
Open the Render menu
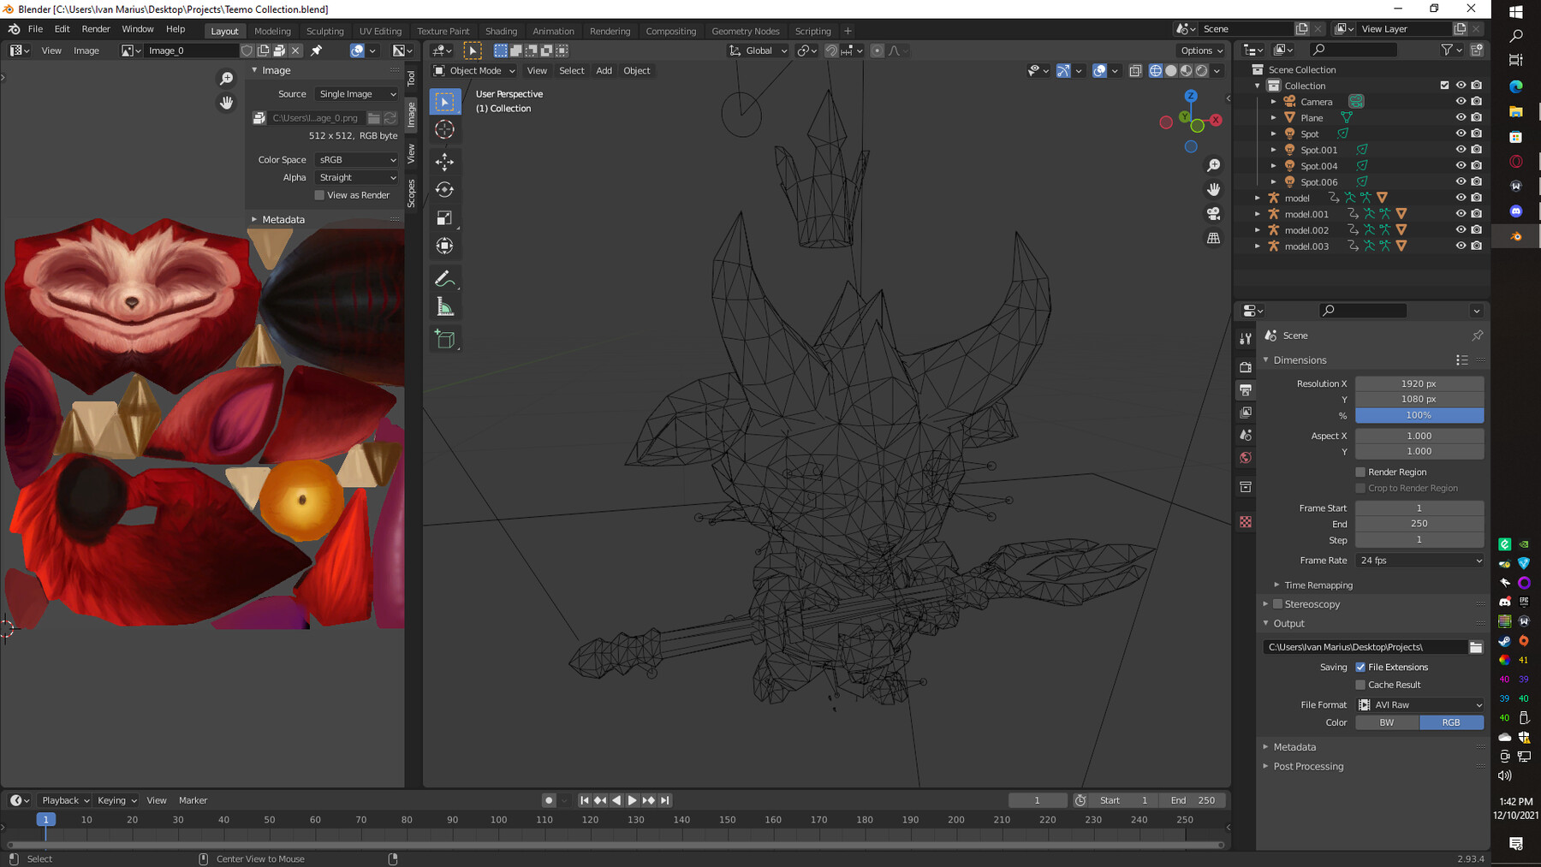click(x=96, y=29)
